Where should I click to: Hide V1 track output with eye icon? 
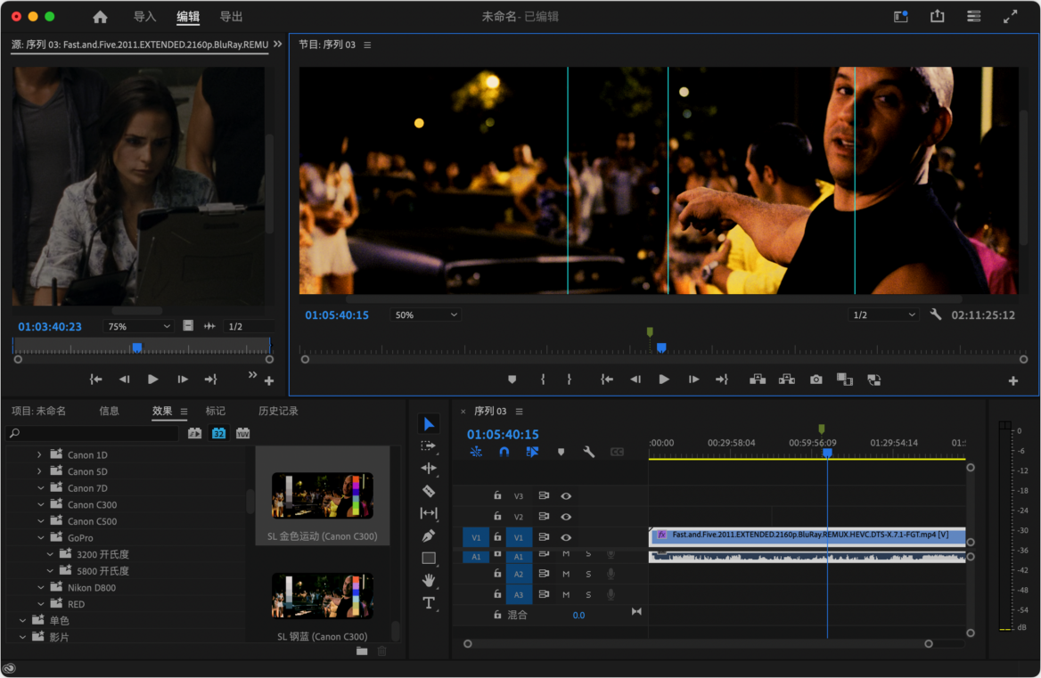[566, 536]
